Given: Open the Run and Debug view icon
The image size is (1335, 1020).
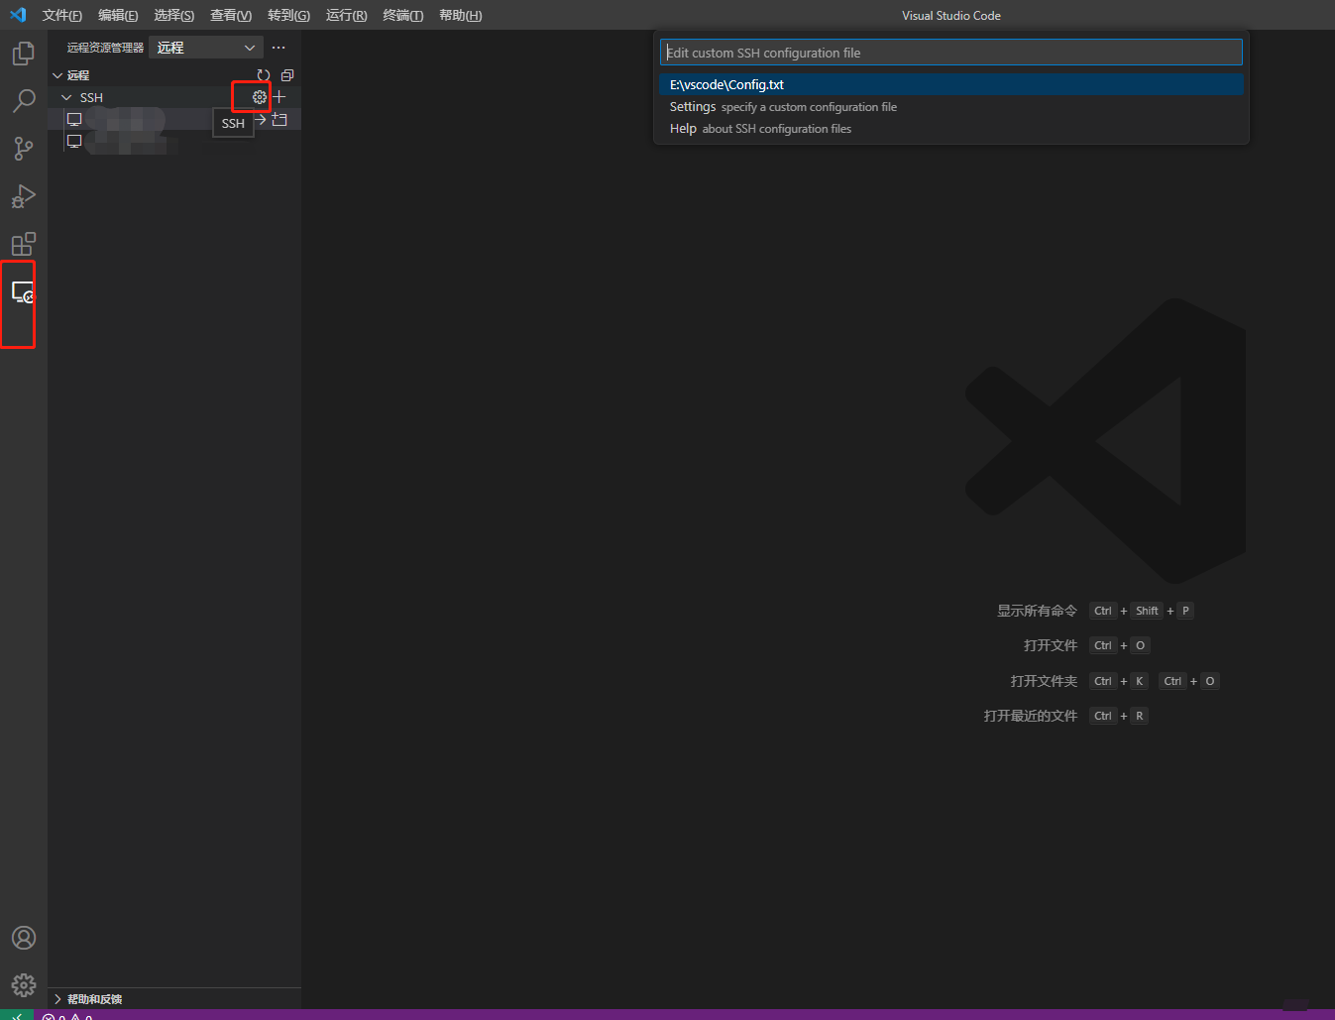Looking at the screenshot, I should point(24,196).
